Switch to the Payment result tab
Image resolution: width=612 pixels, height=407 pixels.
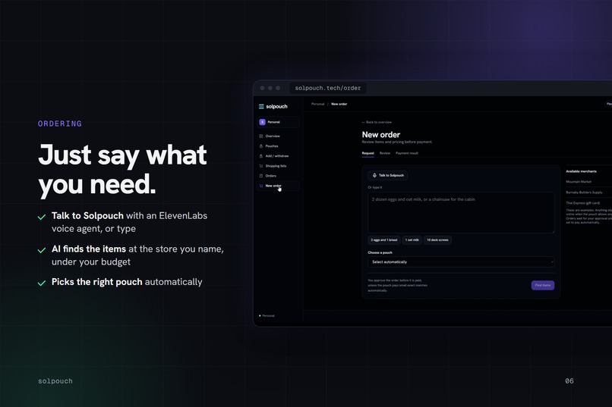click(x=407, y=153)
